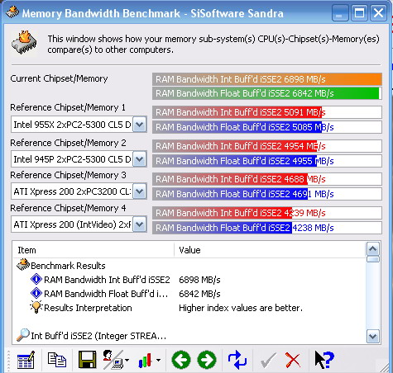Open dropdown arrow next to bar chart icon
The width and height of the screenshot is (393, 373).
point(158,360)
